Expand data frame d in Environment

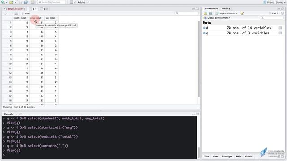[204, 28]
